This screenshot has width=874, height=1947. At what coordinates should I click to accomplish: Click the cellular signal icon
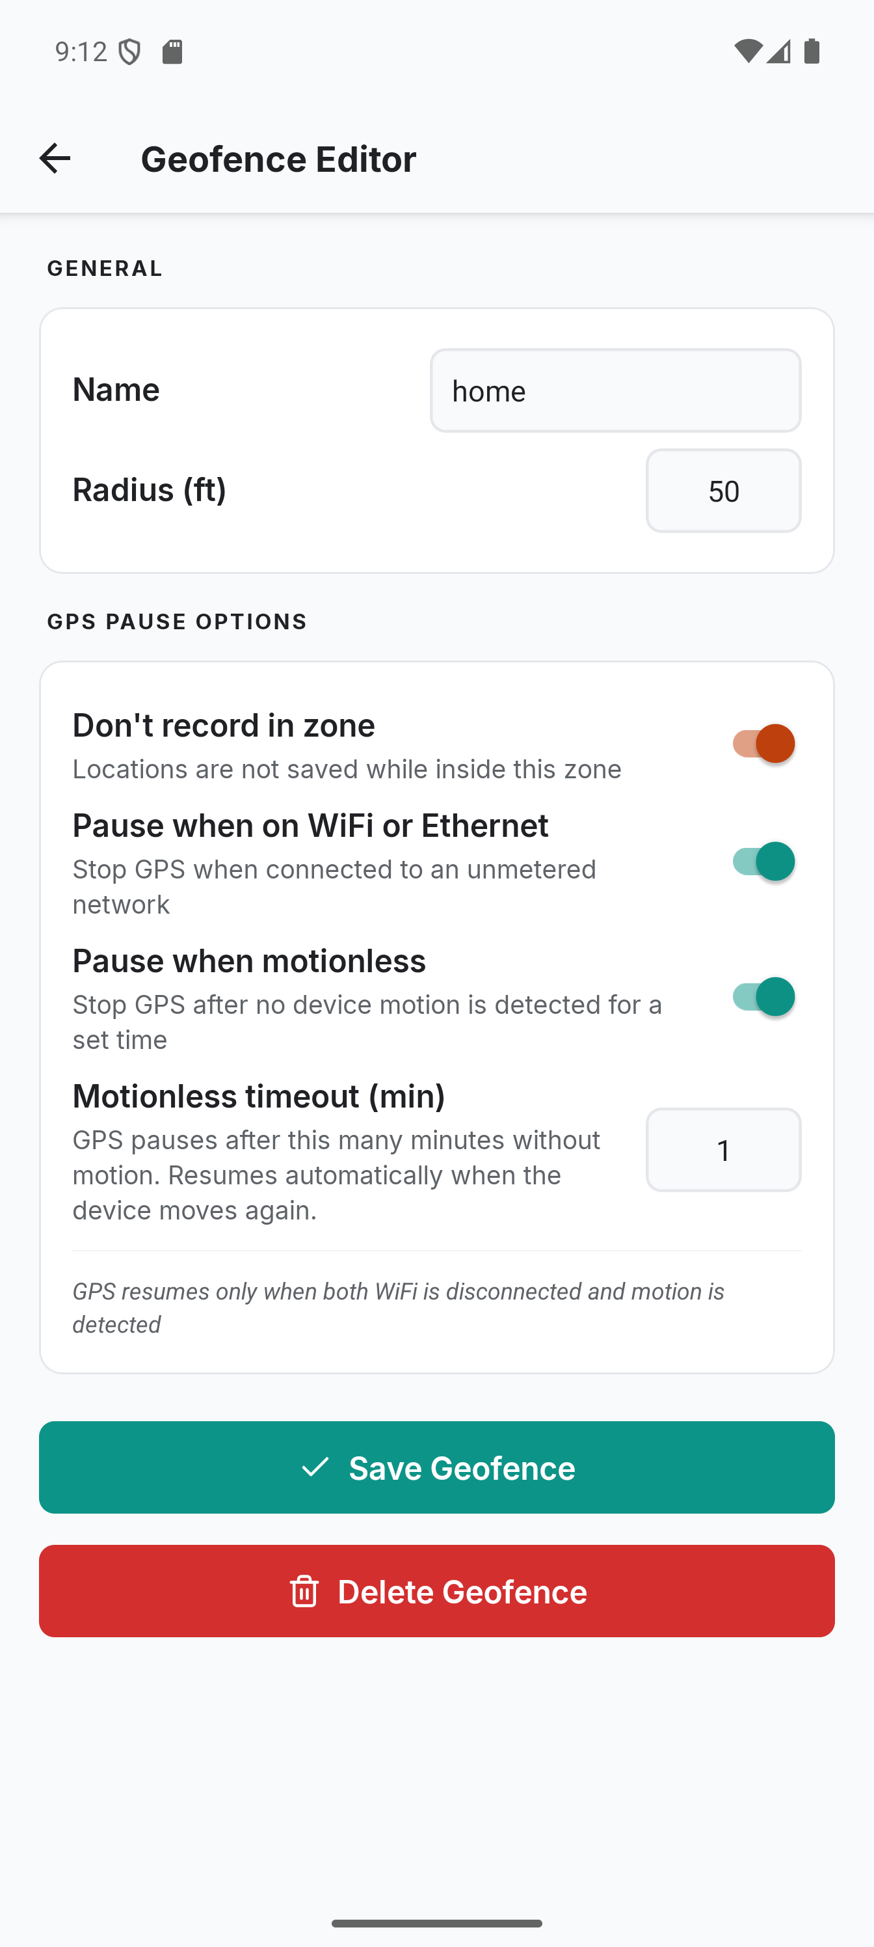(x=780, y=51)
